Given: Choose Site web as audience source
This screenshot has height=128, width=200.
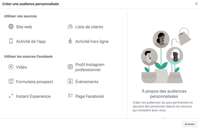Looking at the screenshot, I should [x=24, y=27].
